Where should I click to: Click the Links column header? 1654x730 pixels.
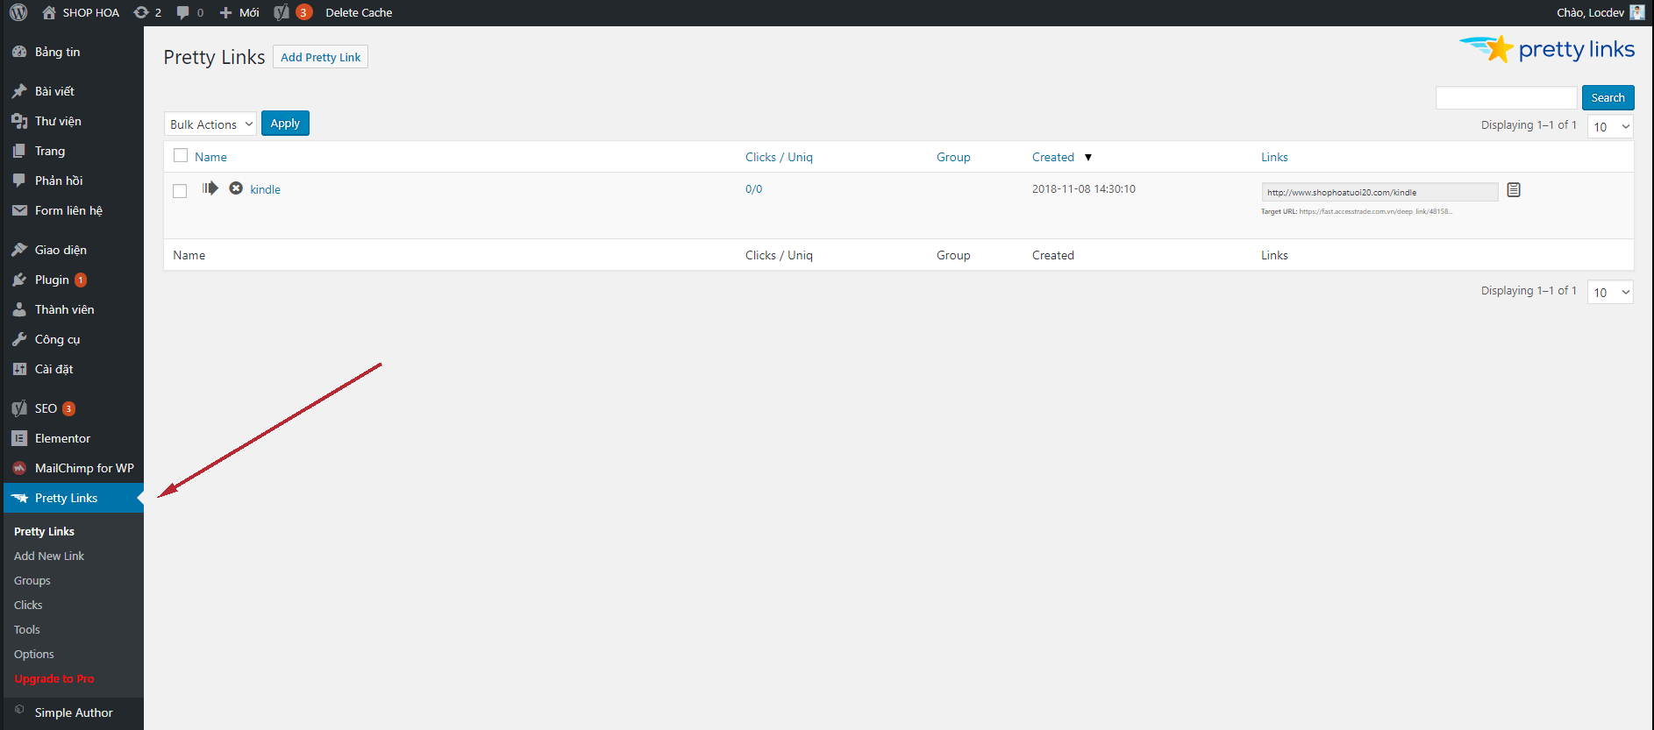click(1274, 157)
